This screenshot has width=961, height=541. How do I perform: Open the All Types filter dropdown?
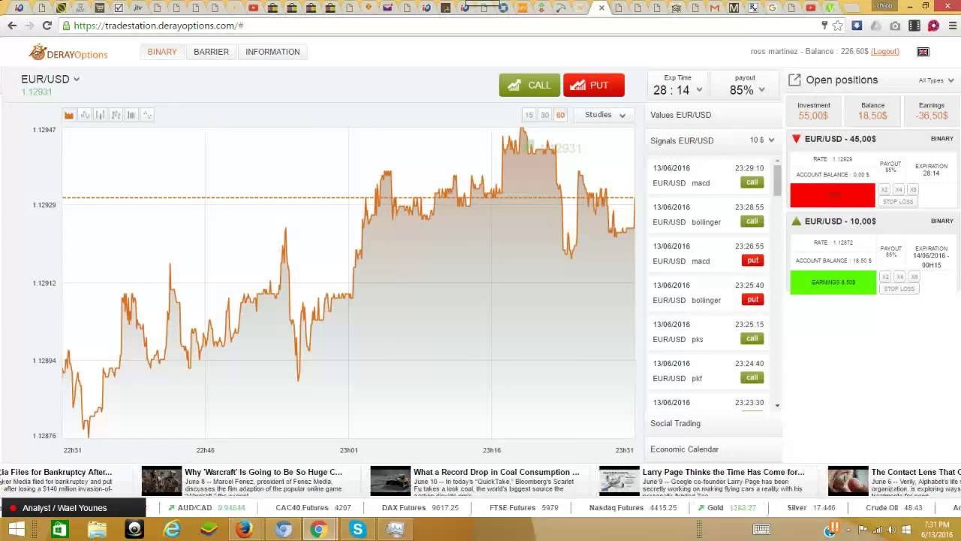935,80
